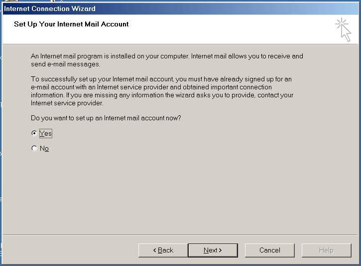Click the "Yes" option label text

(45, 134)
